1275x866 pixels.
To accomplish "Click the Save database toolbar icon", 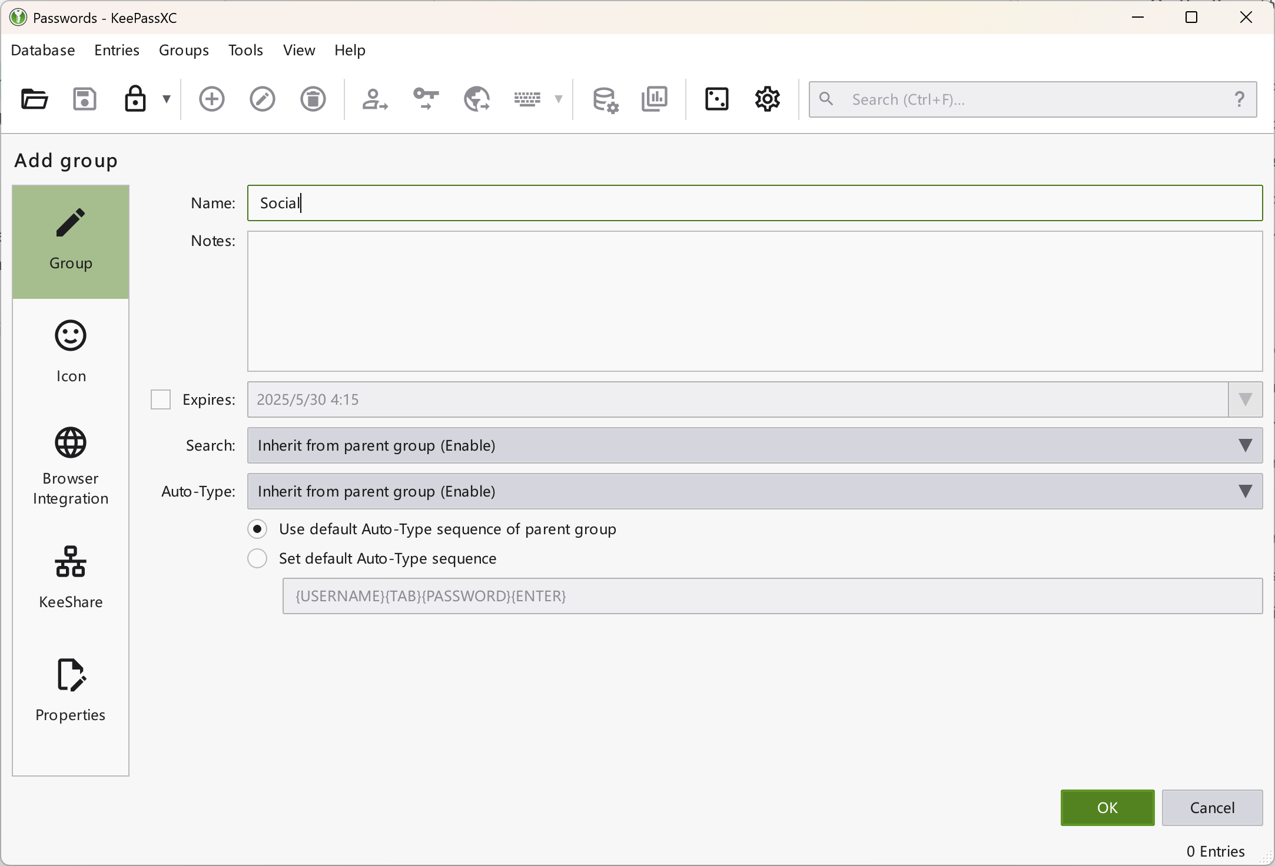I will tap(85, 99).
